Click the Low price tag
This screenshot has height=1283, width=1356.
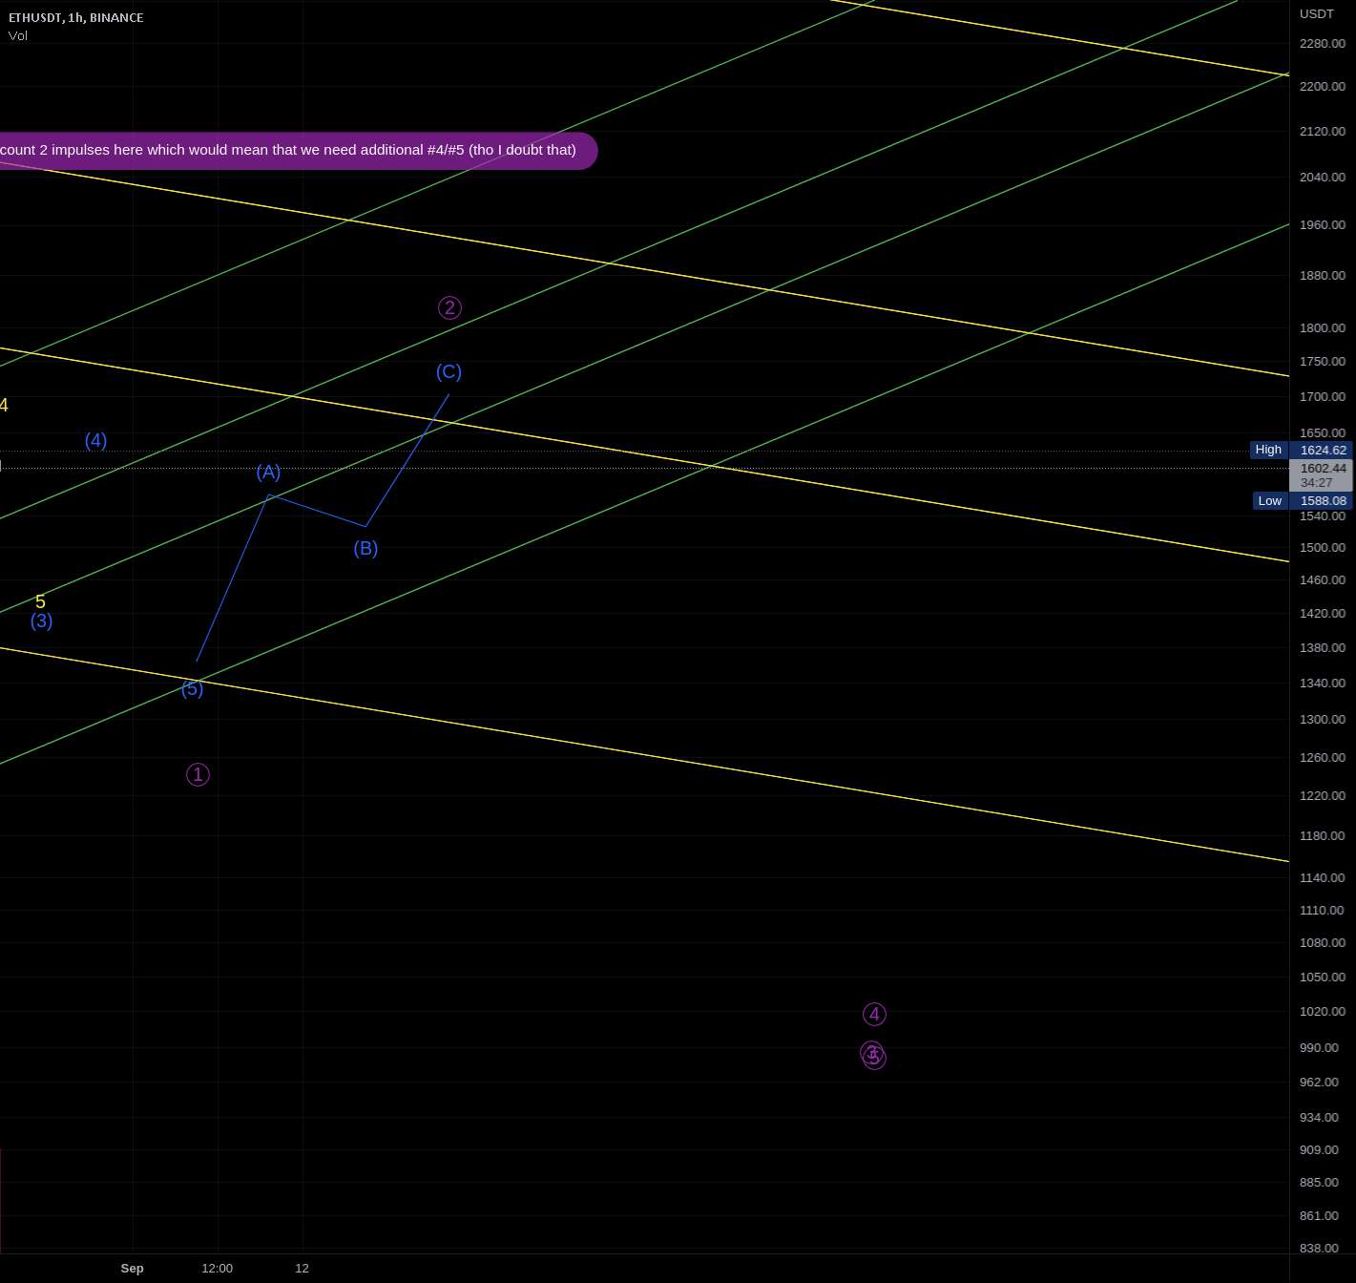click(x=1269, y=501)
